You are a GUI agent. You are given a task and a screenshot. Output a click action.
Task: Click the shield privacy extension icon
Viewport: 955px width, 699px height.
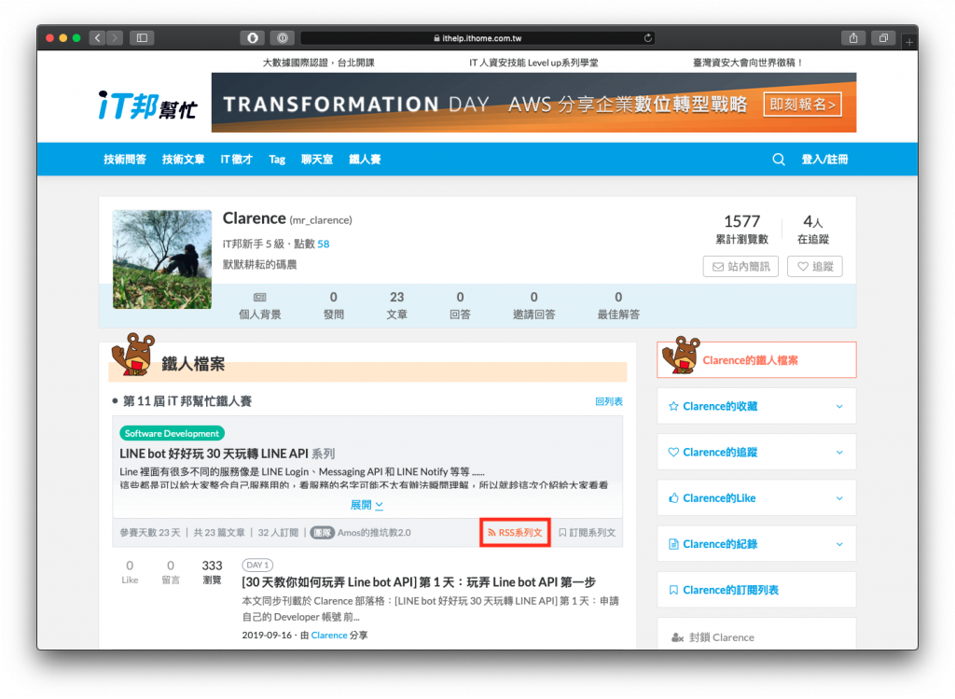pos(252,37)
